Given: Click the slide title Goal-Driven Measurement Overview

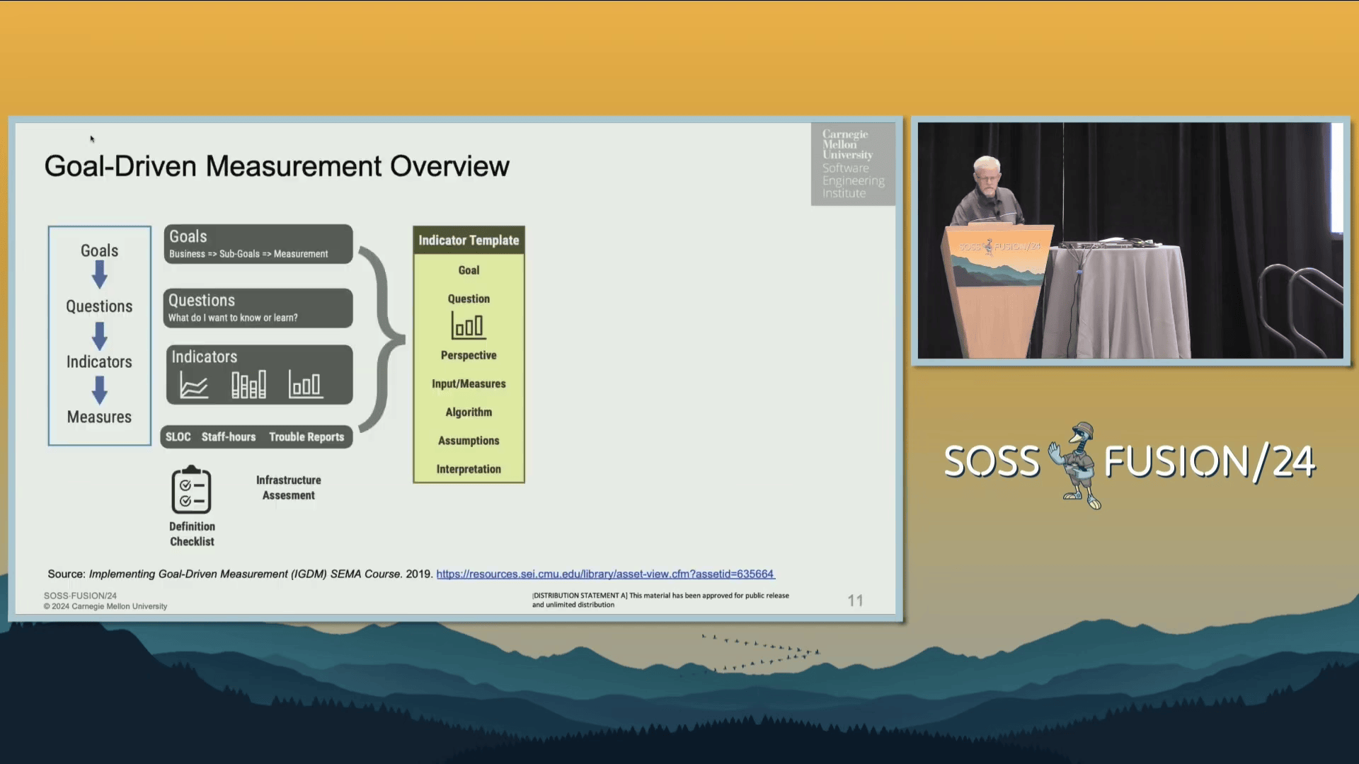Looking at the screenshot, I should [x=277, y=166].
